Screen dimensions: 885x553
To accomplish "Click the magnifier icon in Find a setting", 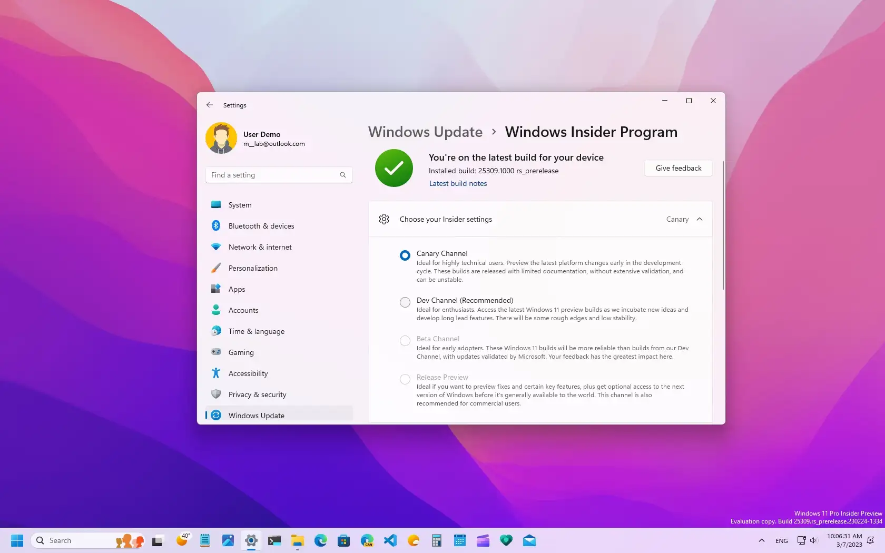I will click(343, 175).
